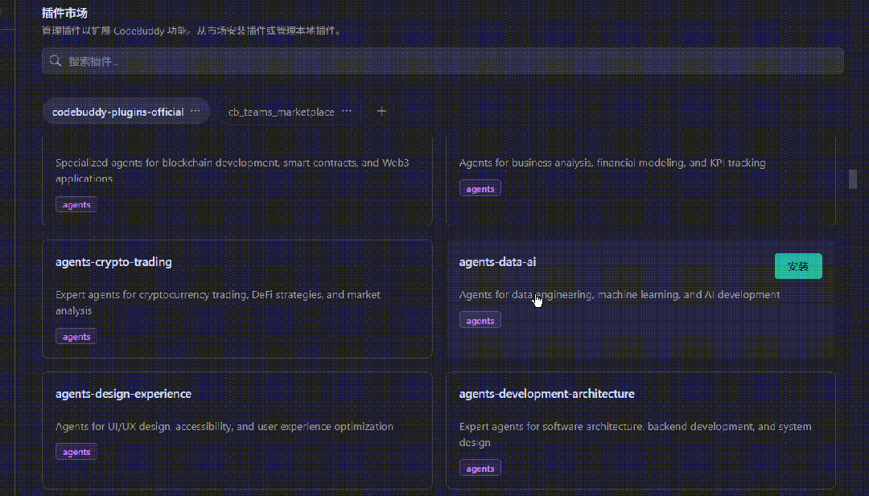The width and height of the screenshot is (869, 496).
Task: Add a new marketplace with the plus icon
Action: (381, 111)
